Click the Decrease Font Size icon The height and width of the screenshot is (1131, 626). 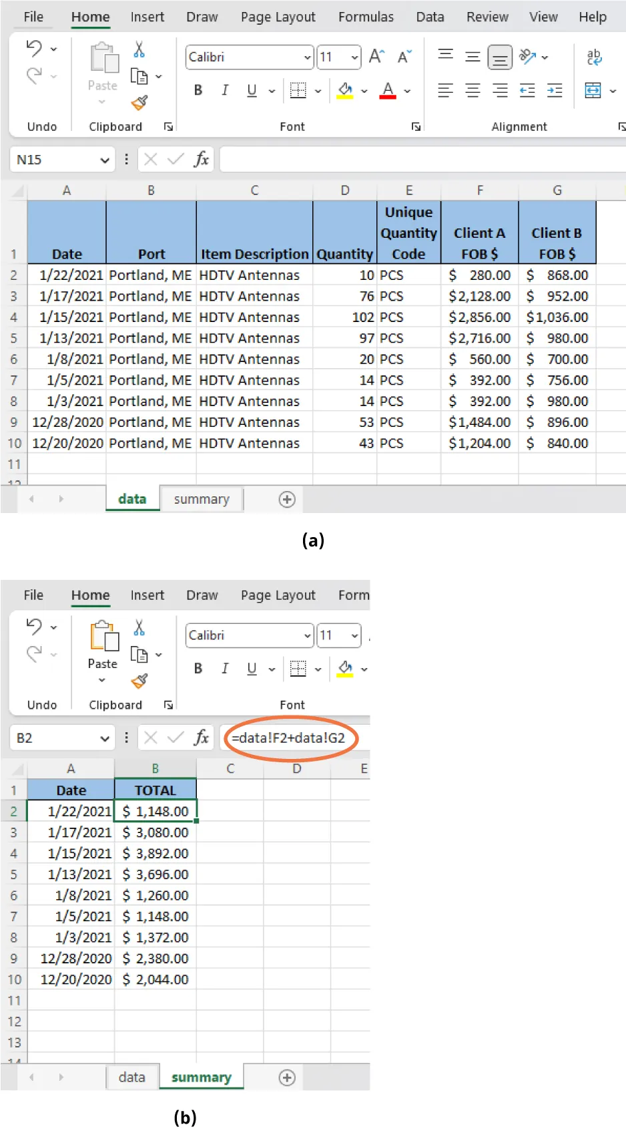coord(404,57)
